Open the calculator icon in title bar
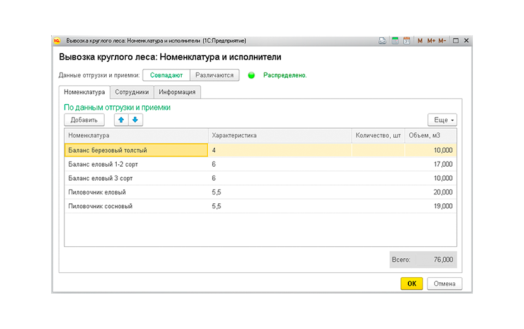The width and height of the screenshot is (524, 329). coord(395,41)
